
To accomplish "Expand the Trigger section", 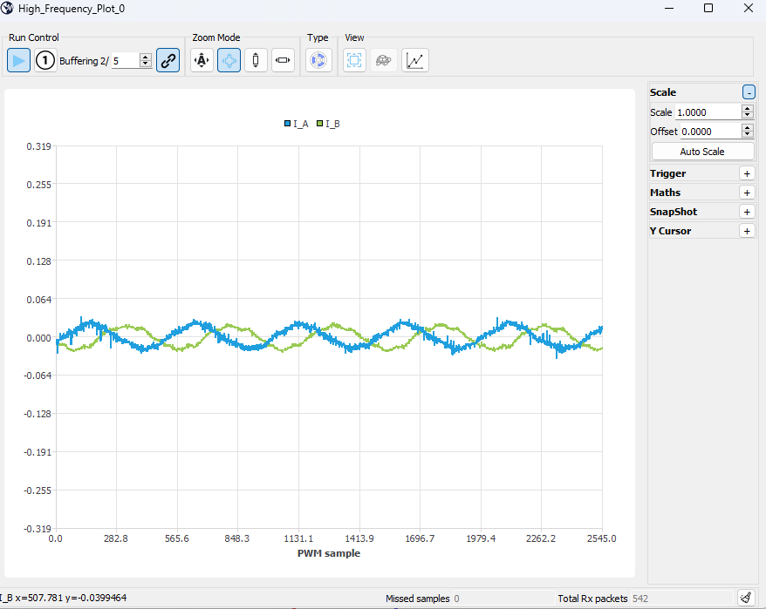I will pyautogui.click(x=747, y=173).
